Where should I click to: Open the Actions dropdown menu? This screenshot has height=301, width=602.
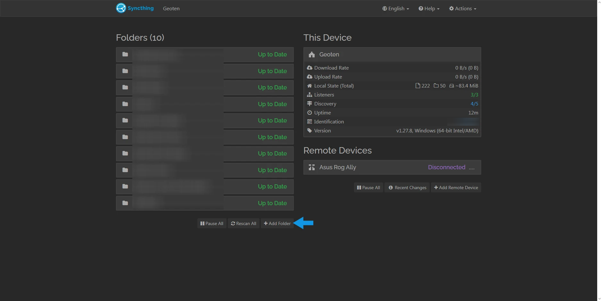click(x=462, y=8)
